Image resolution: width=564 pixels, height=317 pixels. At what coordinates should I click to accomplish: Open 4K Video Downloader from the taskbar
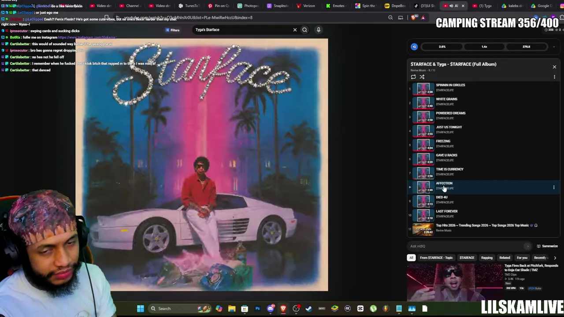tap(348, 309)
